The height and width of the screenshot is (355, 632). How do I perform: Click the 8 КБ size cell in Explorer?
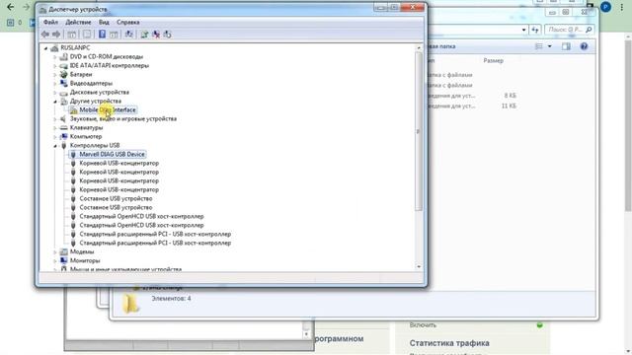coord(510,96)
